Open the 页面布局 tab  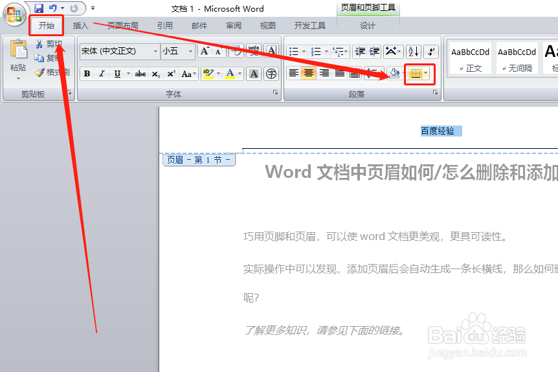(x=123, y=26)
